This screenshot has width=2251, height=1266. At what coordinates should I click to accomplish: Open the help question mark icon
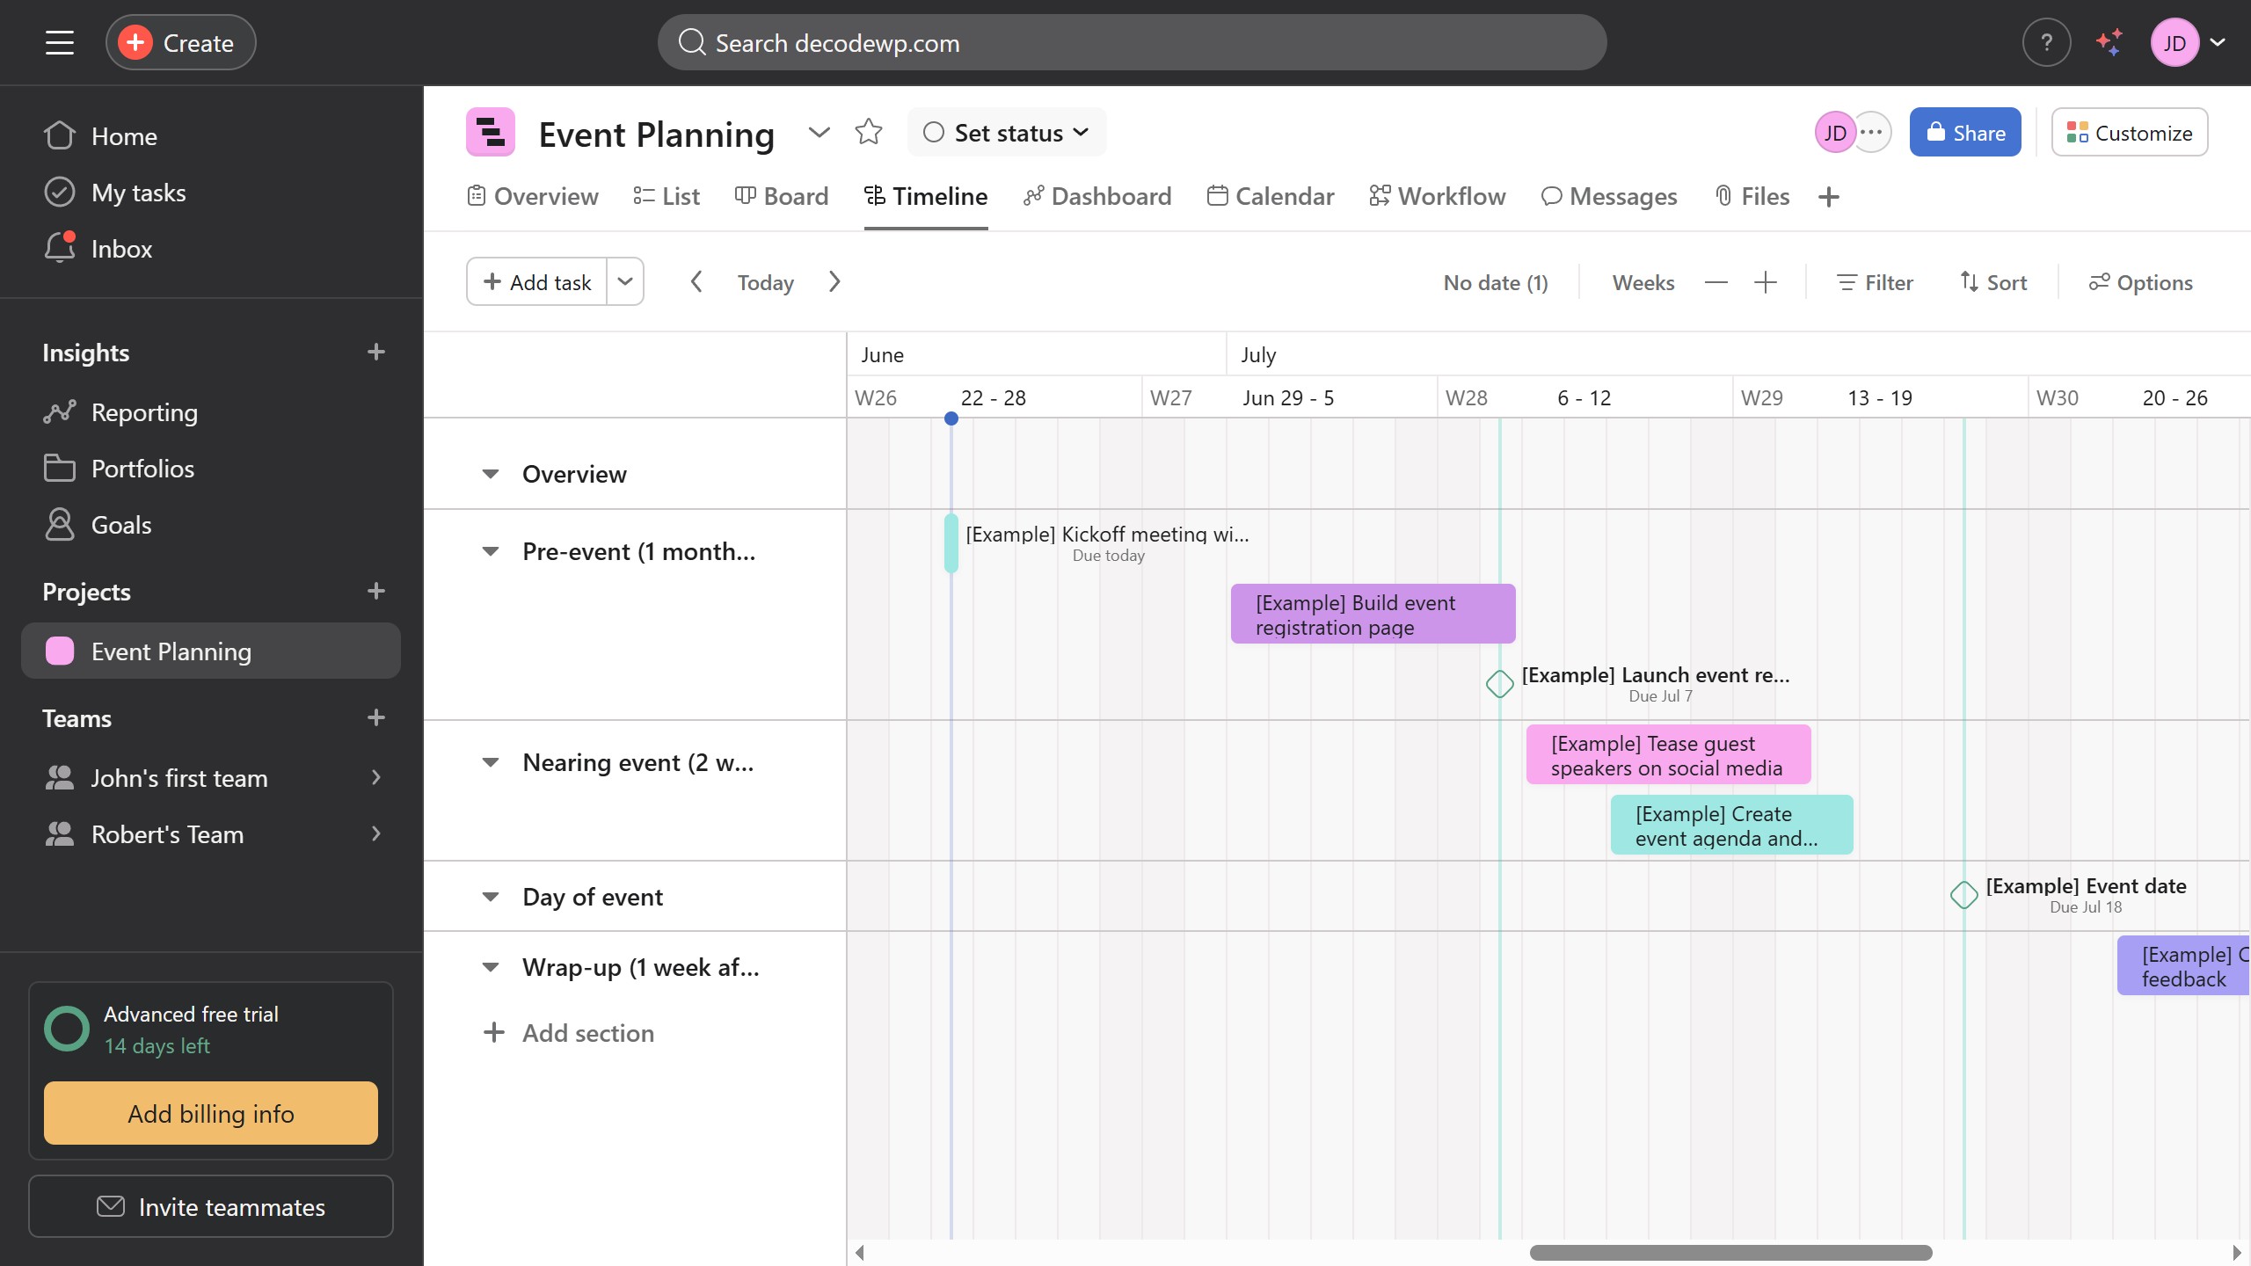pyautogui.click(x=2046, y=42)
